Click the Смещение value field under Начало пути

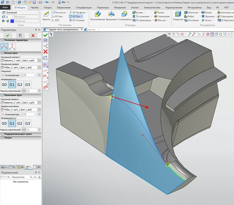[x=30, y=75]
